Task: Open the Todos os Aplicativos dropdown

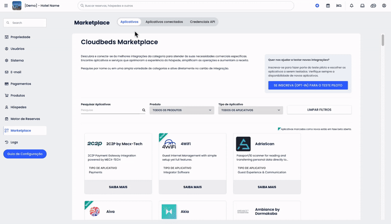Action: click(x=251, y=110)
